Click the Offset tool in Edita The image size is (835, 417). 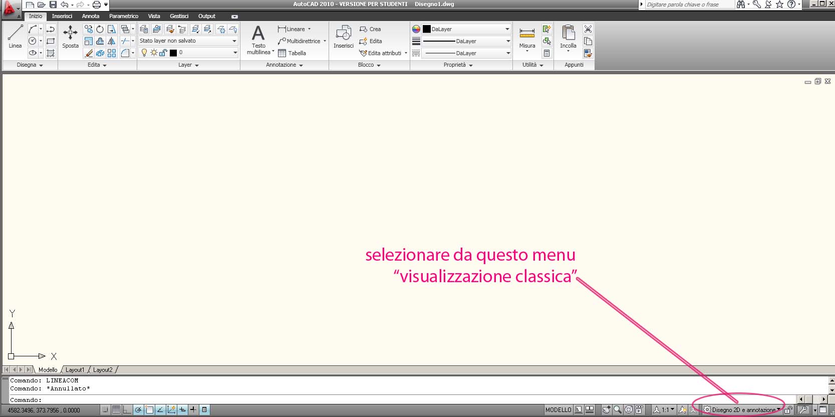coord(100,41)
